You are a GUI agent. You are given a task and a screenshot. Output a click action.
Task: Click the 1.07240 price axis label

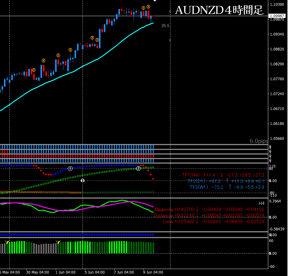(x=277, y=94)
